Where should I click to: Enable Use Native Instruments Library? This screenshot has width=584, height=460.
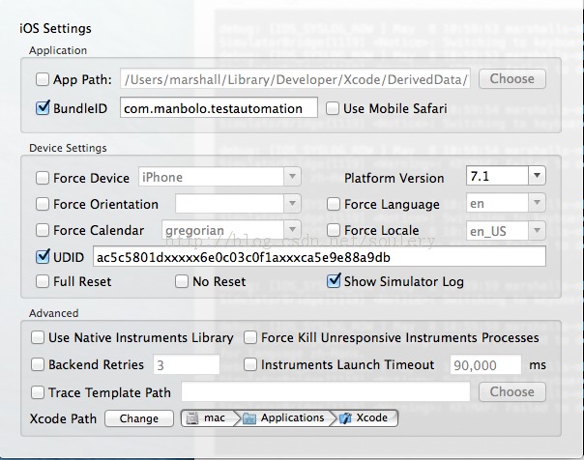pos(38,337)
